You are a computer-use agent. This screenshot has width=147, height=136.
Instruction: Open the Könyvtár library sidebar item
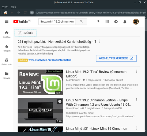click(x=7, y=75)
